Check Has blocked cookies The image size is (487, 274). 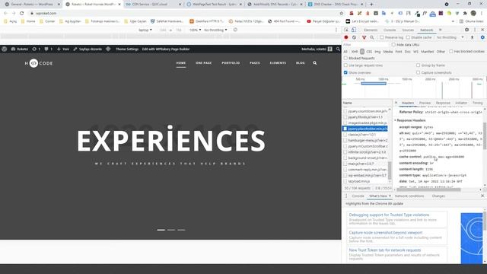click(x=451, y=52)
